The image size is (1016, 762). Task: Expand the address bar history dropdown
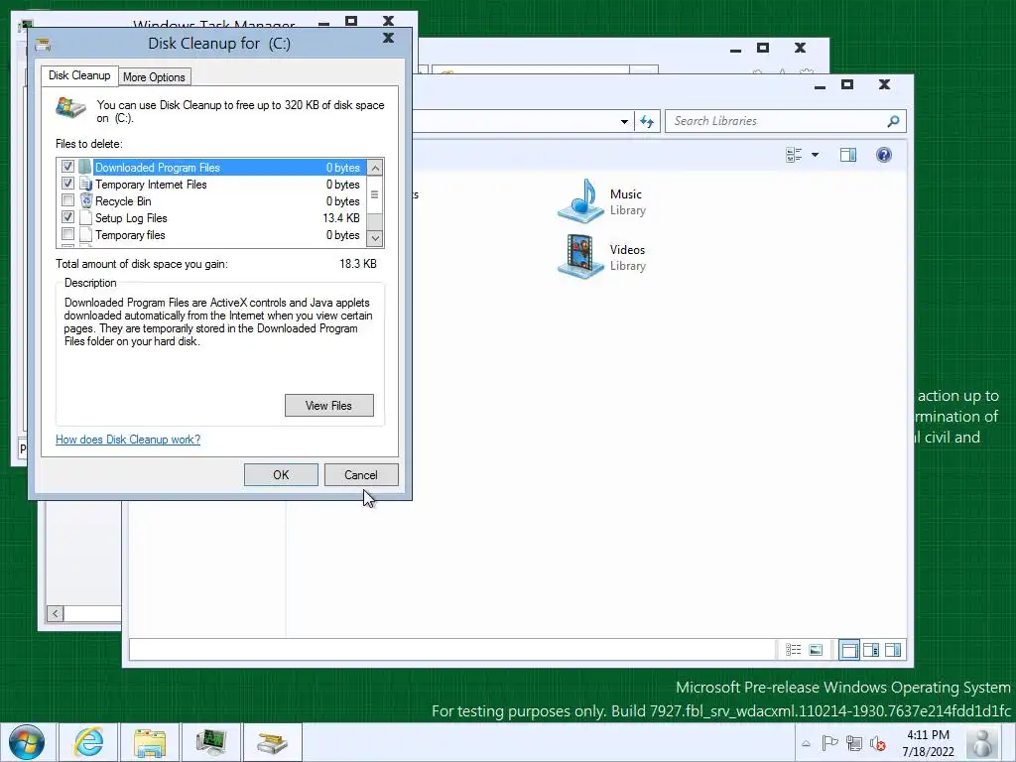[x=624, y=121]
